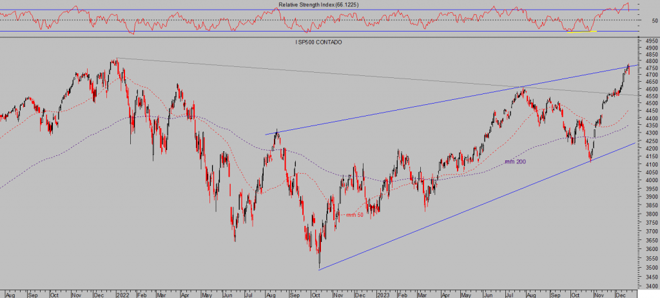This screenshot has height=298, width=660.
Task: Click the yellow support line on the RSI panel
Action: tap(582, 32)
